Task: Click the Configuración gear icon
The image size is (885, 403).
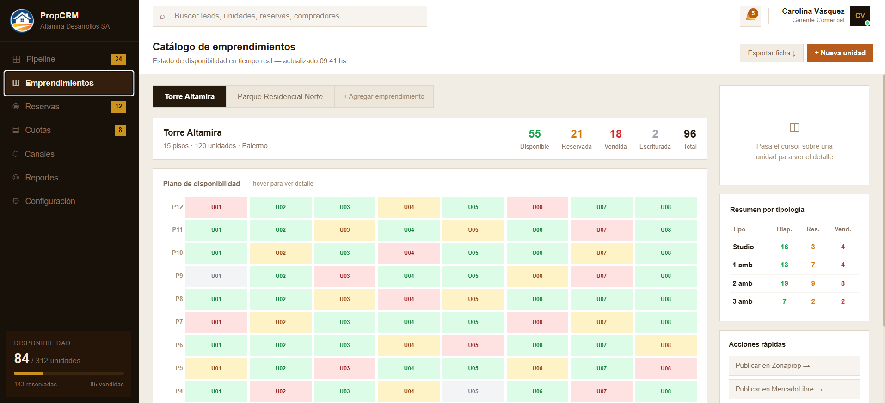Action: (x=16, y=201)
